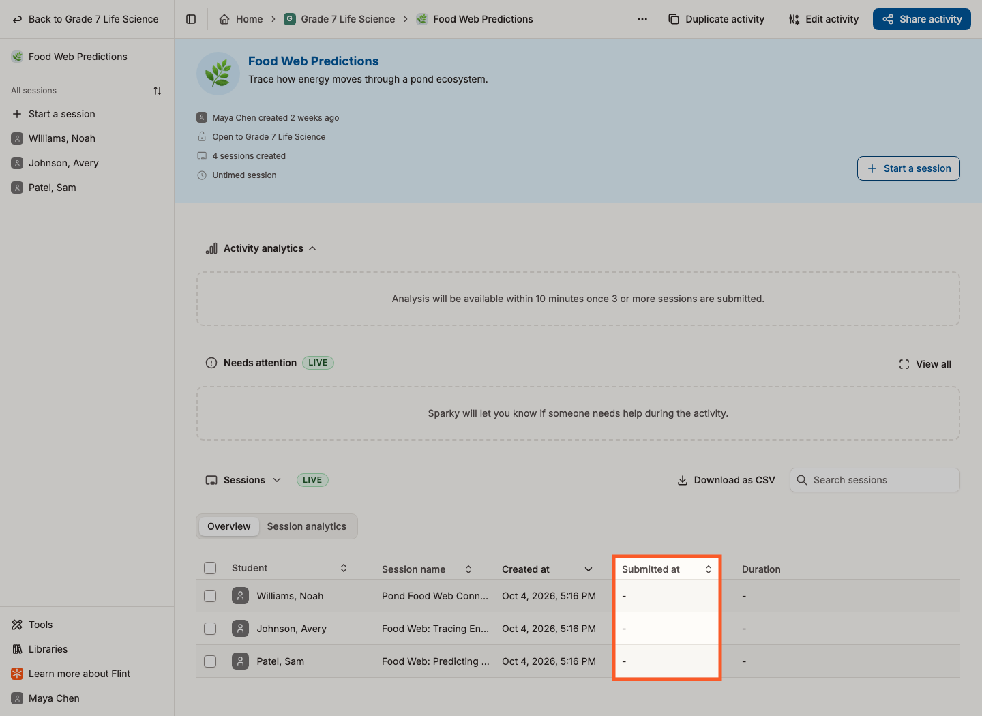Click the Share activity button
The height and width of the screenshot is (716, 982).
(922, 19)
